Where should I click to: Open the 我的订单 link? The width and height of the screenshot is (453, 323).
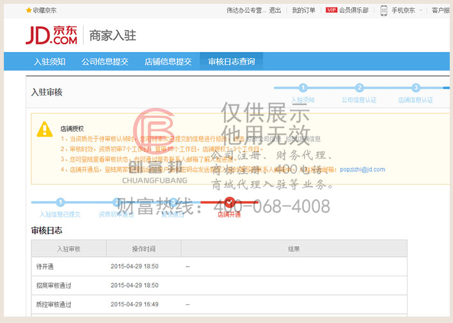tap(303, 10)
